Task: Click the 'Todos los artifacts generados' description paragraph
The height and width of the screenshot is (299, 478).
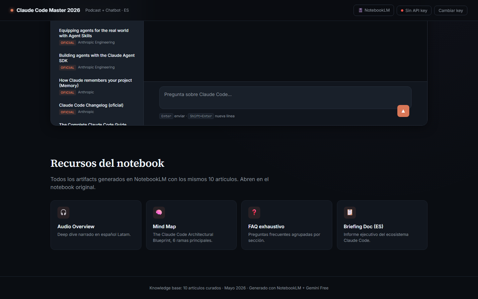Action: [x=160, y=183]
